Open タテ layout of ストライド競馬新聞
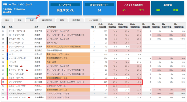187x102 pixels. [125, 10]
